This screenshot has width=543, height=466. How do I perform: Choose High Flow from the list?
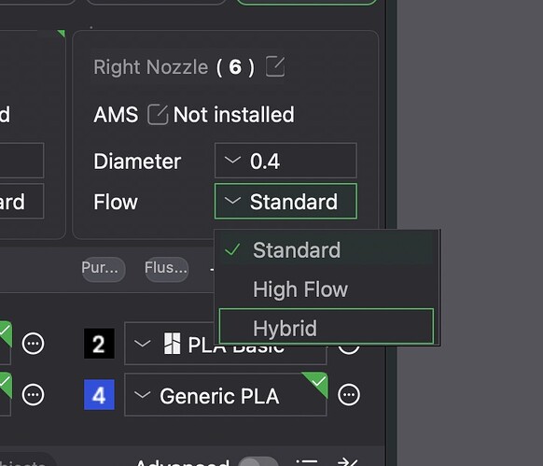(x=327, y=289)
